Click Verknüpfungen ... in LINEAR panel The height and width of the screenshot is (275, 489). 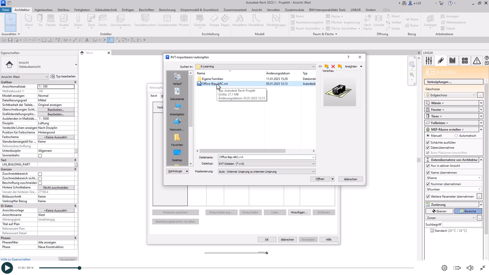[454, 82]
